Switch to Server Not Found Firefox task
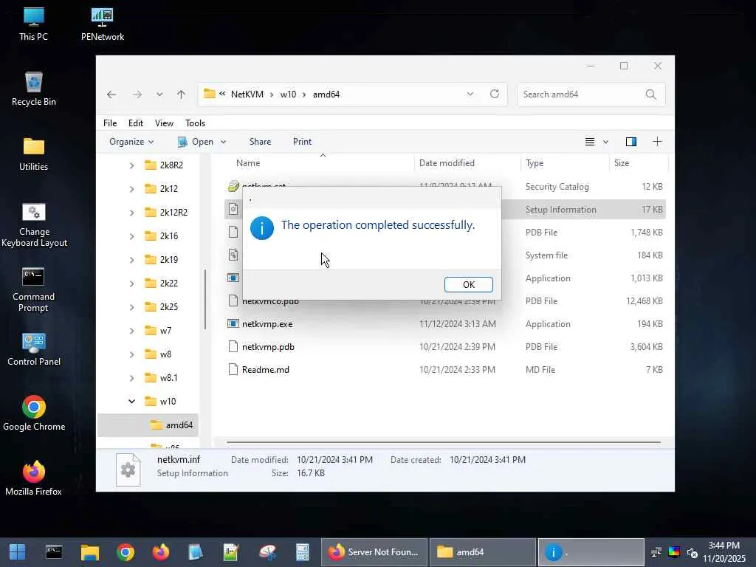756x567 pixels. click(x=374, y=552)
